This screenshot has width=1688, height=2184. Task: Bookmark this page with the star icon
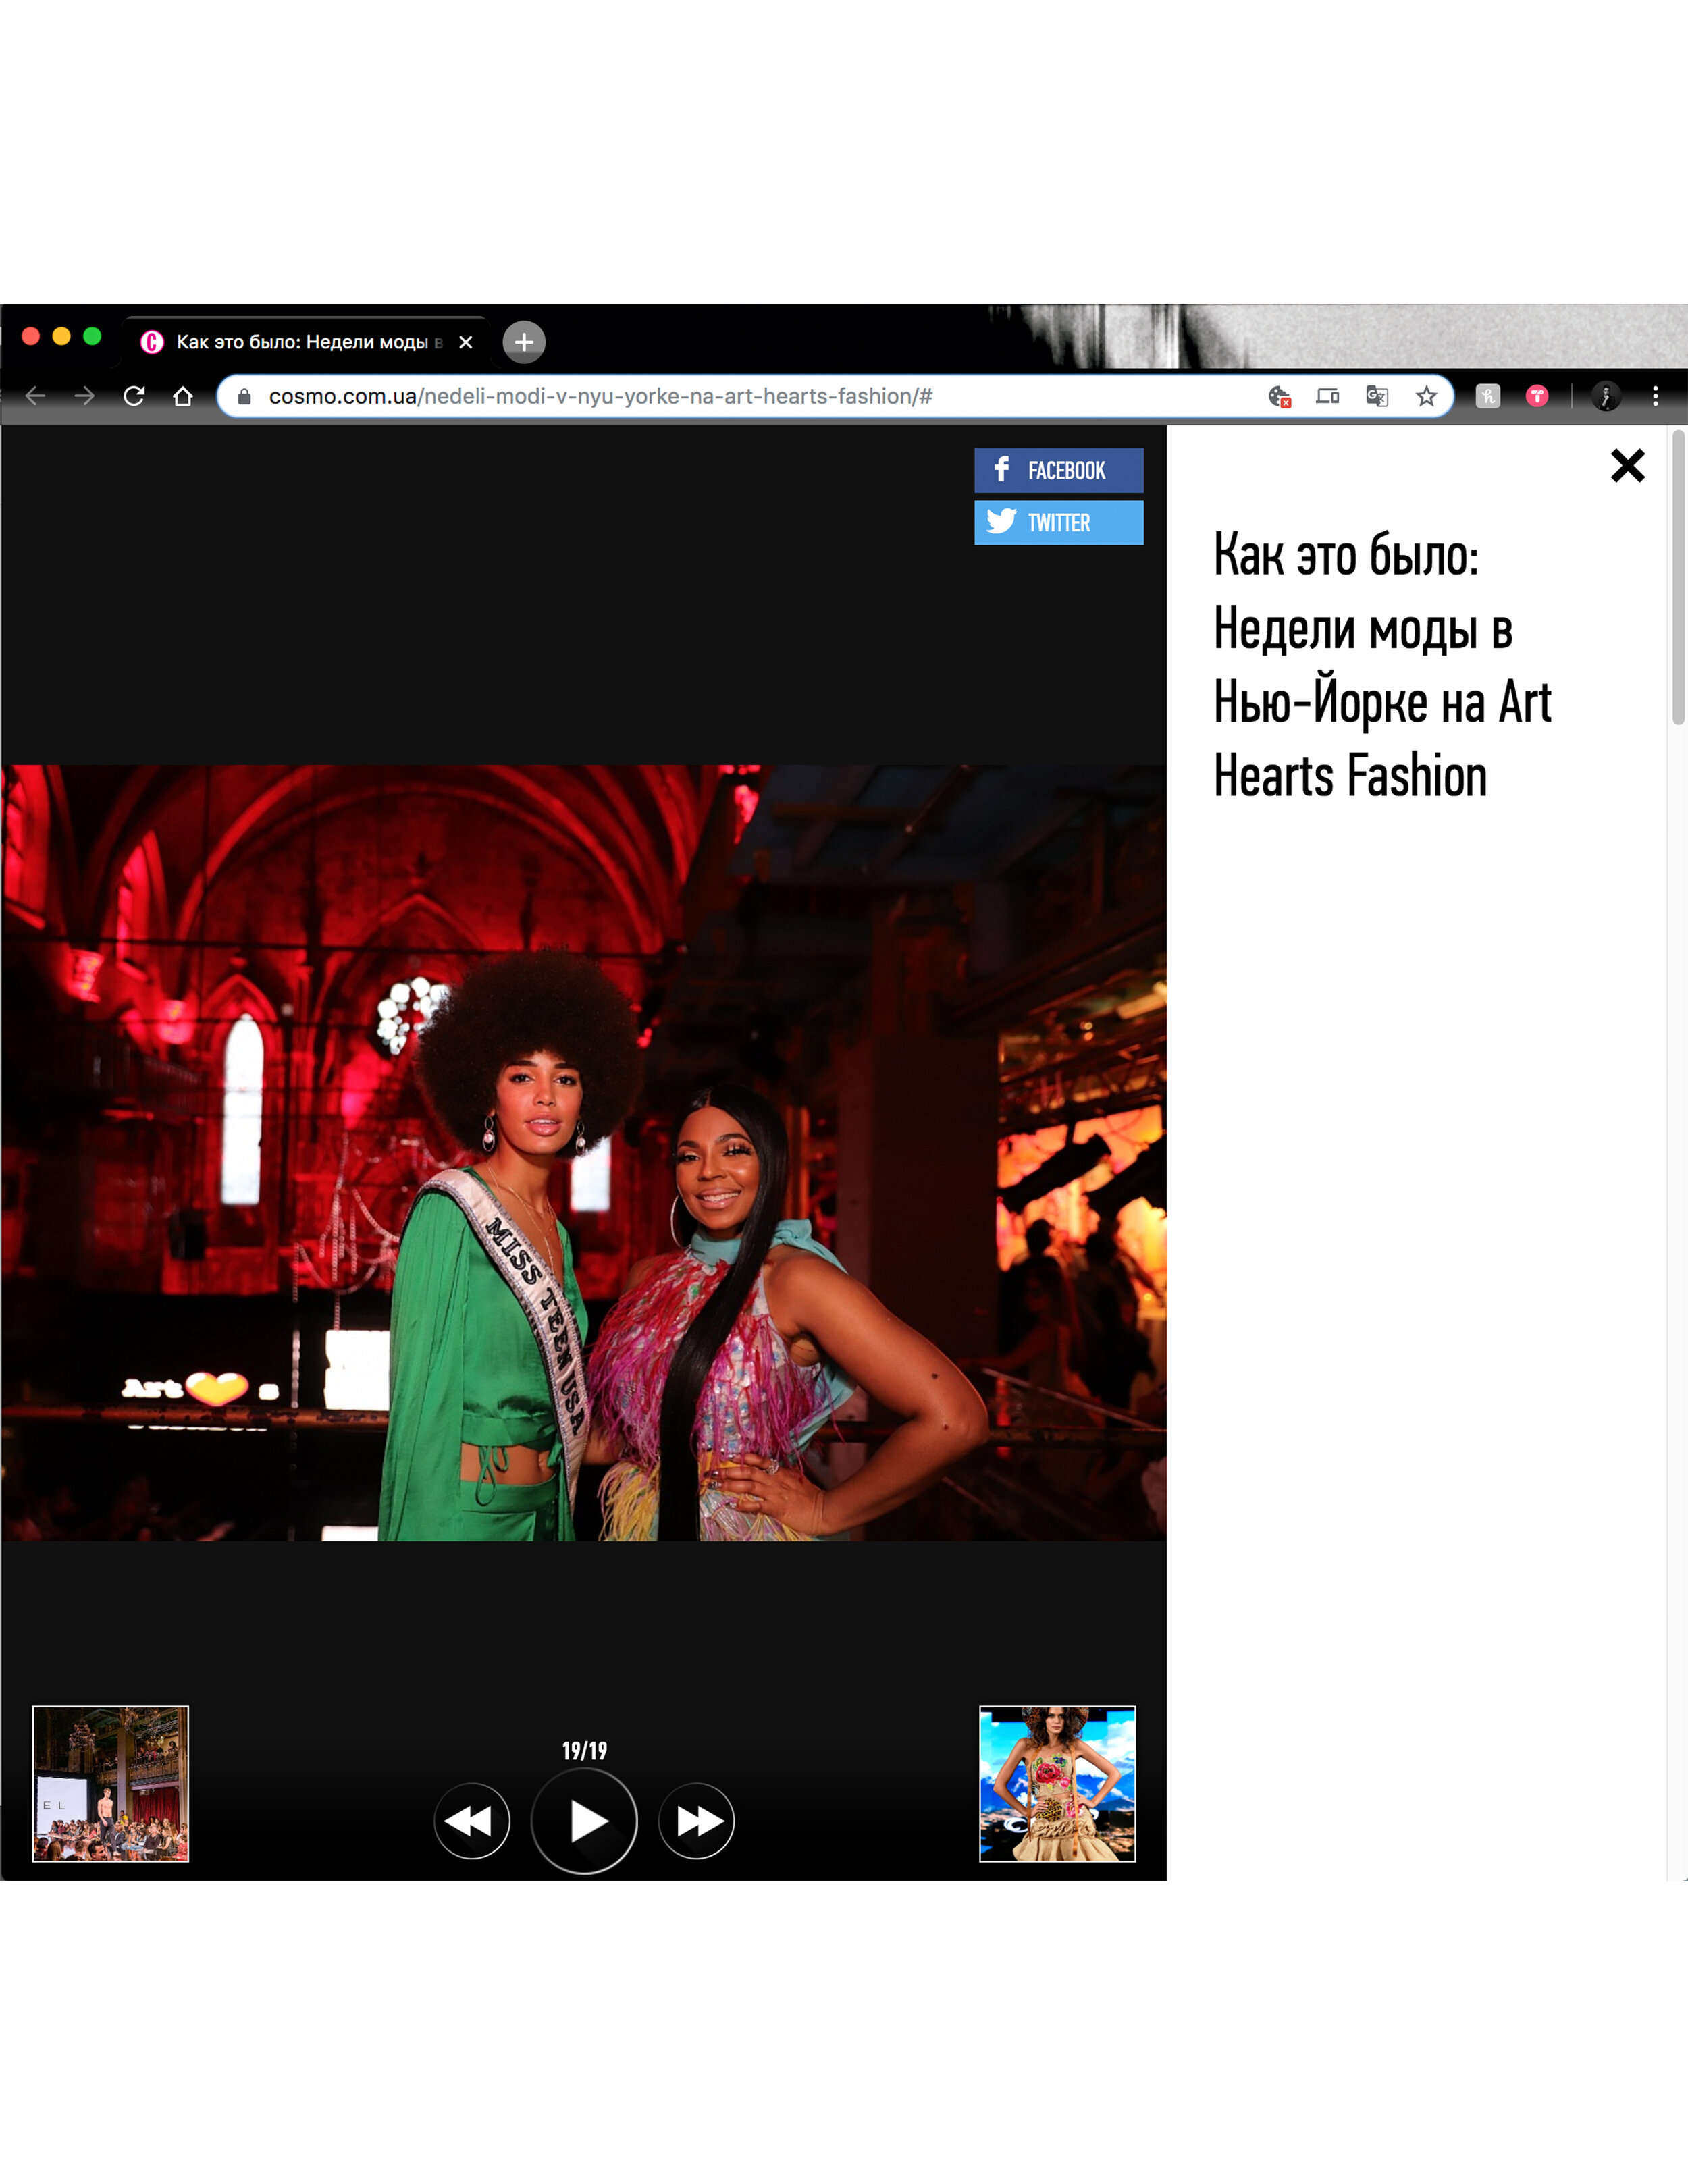[1426, 396]
